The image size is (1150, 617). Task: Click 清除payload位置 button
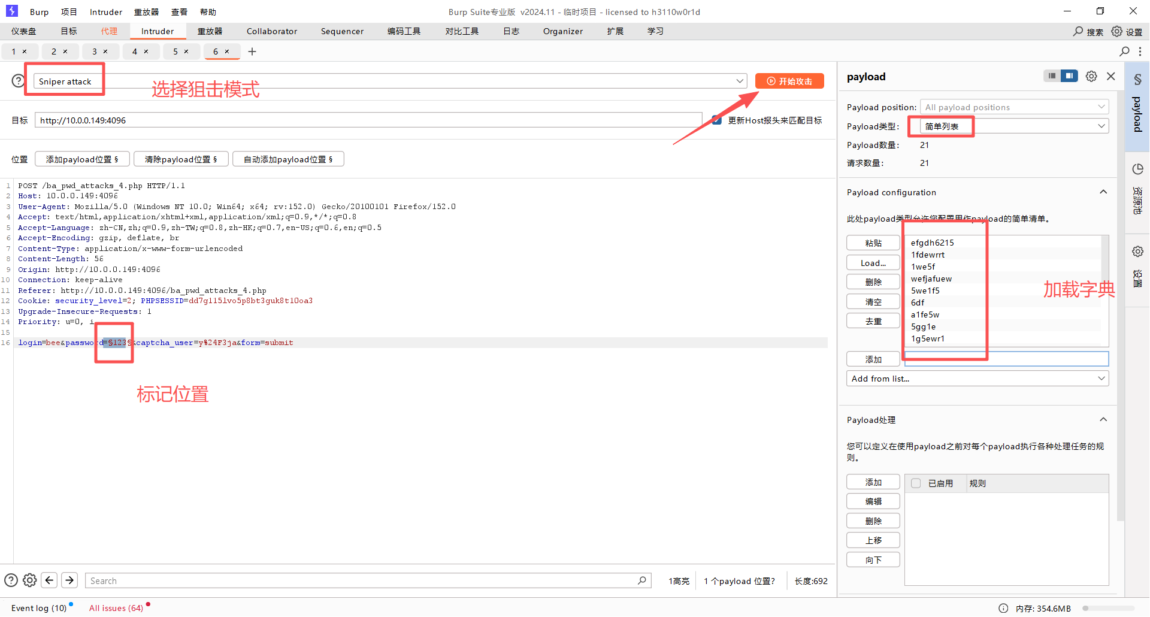click(181, 159)
